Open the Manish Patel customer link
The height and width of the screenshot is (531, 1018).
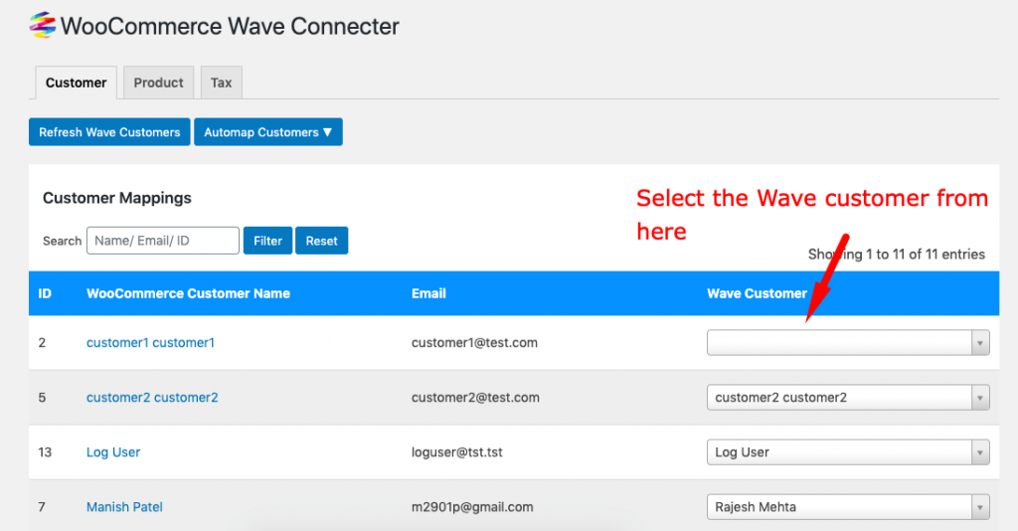tap(124, 507)
